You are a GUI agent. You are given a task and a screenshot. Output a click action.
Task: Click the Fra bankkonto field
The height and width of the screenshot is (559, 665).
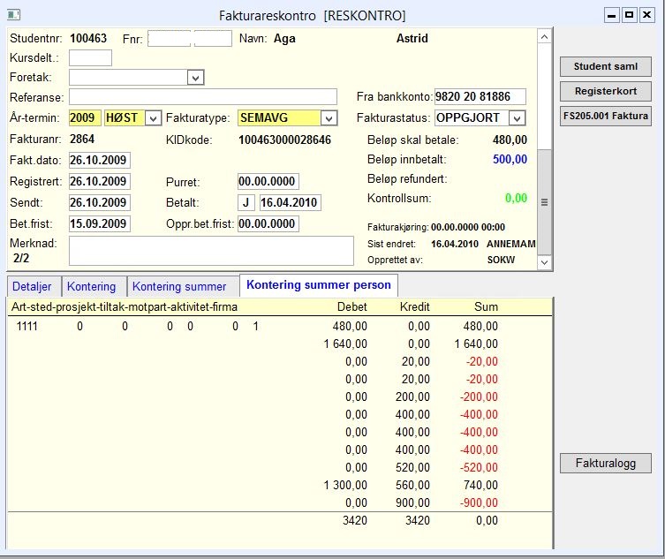[x=480, y=97]
